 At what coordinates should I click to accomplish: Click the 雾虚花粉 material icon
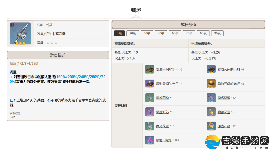click(150, 98)
